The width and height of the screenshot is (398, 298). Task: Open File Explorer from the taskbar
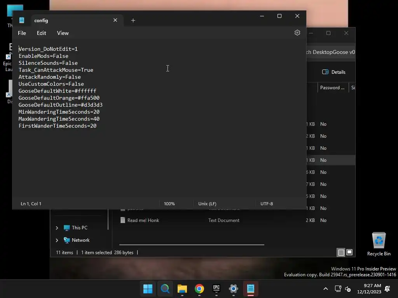182,289
